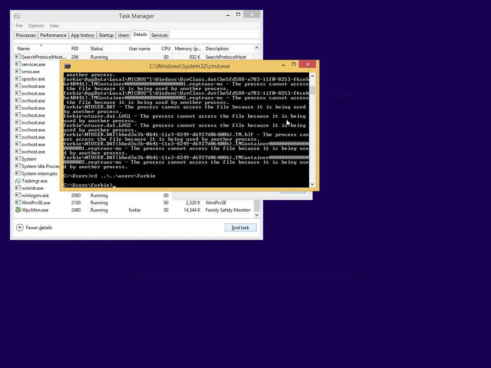
Task: Open the cmd.exe window system menu icon
Action: (68, 66)
